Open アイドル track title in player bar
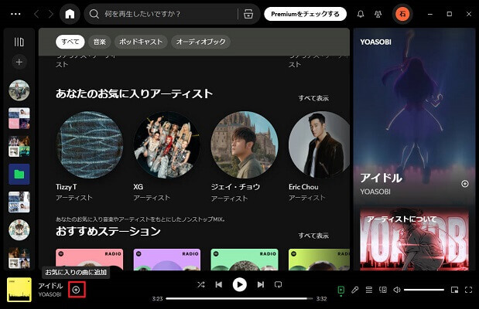The height and width of the screenshot is (309, 479). click(50, 286)
